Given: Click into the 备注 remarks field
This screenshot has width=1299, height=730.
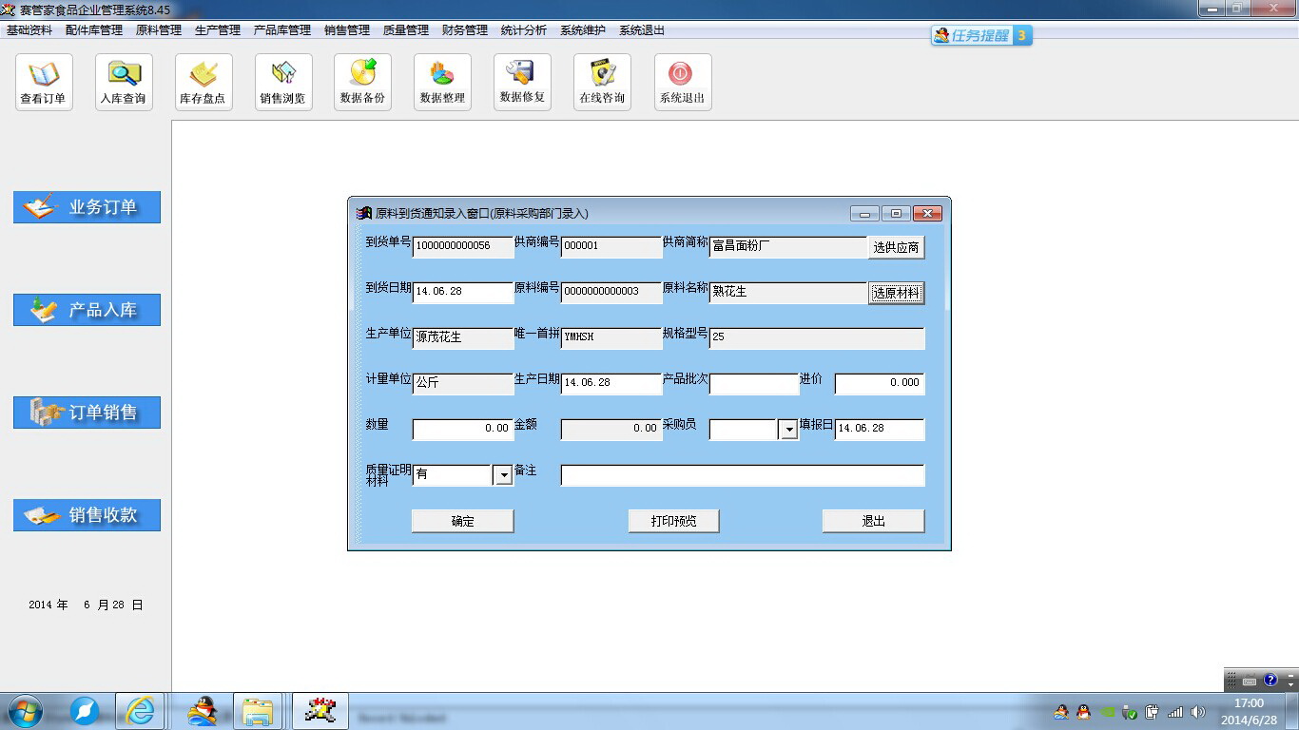Looking at the screenshot, I should coord(743,474).
